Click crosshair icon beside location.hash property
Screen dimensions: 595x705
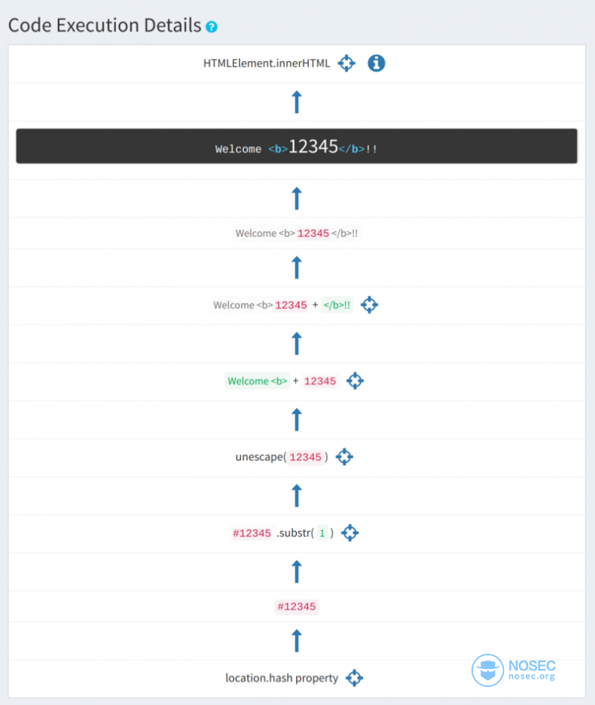pyautogui.click(x=354, y=678)
